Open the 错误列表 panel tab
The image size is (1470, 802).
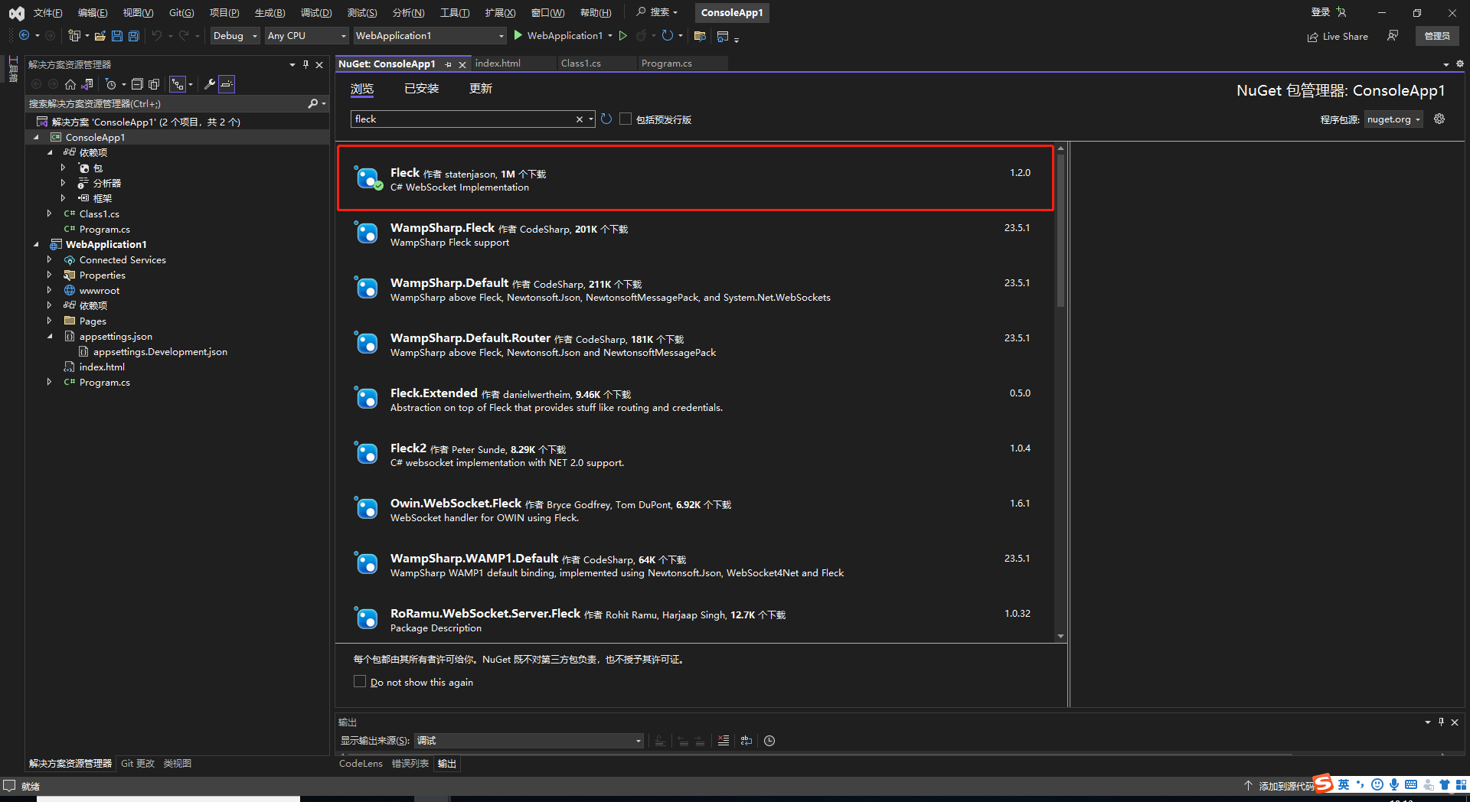(x=410, y=764)
